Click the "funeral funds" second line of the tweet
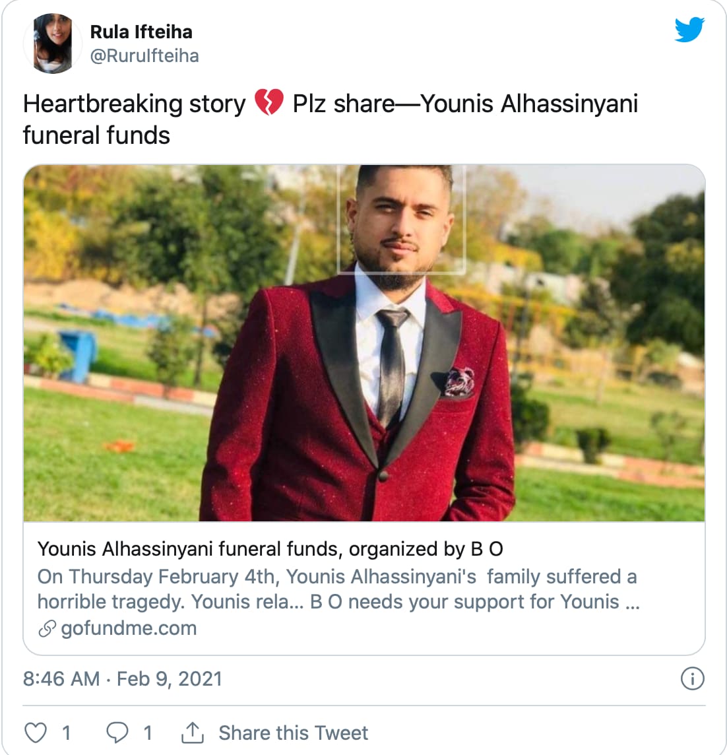Screen dimensions: 727x755 (96, 135)
